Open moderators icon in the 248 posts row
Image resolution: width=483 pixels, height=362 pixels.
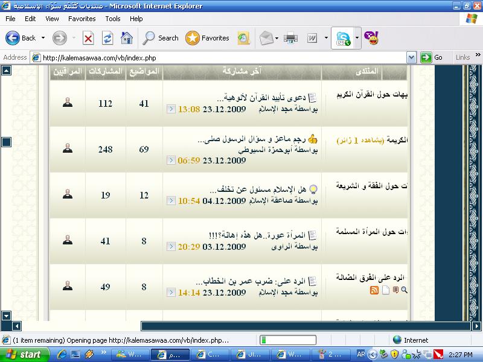point(68,149)
